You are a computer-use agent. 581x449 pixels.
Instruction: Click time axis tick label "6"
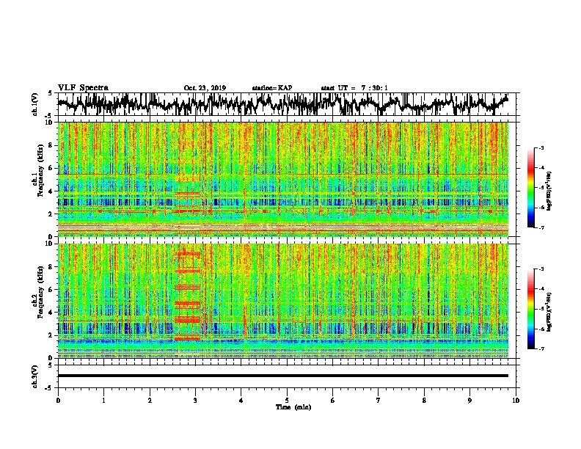tap(333, 401)
